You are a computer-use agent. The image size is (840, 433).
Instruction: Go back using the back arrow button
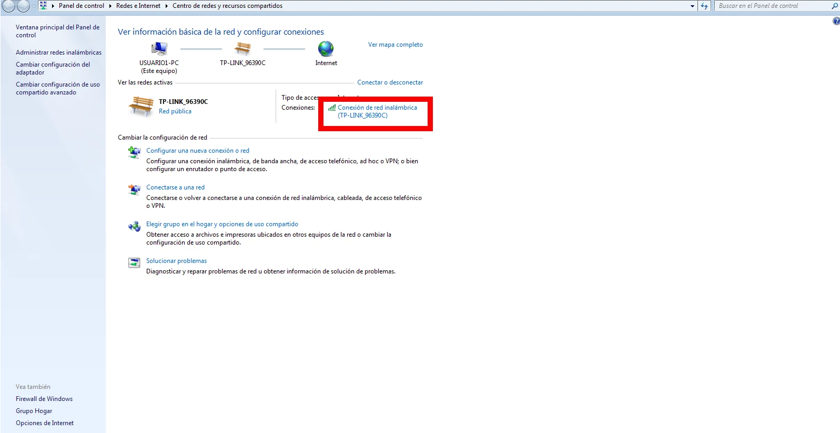point(9,6)
